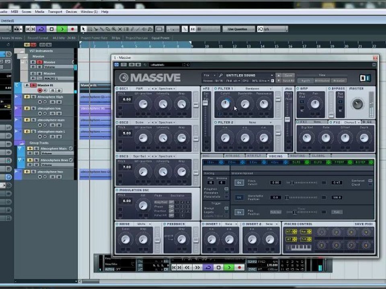Click Rewind on the bottom transport panel
Viewport: 386px width, 289px height.
187,267
